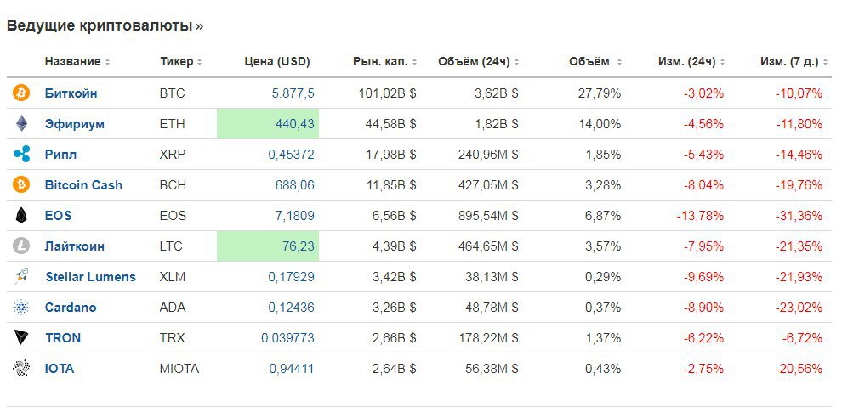Sort table by Тикер column

click(181, 62)
